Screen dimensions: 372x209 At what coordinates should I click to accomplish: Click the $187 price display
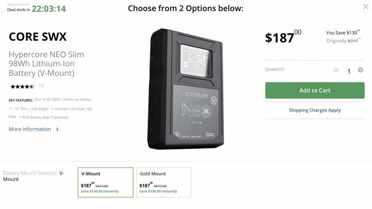(283, 37)
